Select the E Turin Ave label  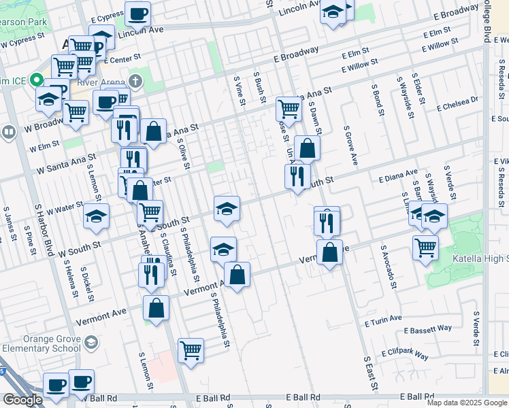[x=383, y=321]
